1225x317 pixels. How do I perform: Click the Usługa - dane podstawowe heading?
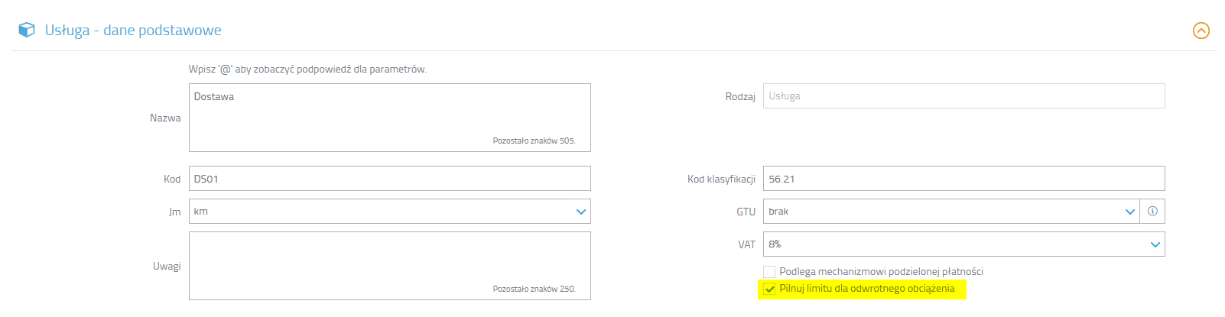click(133, 31)
